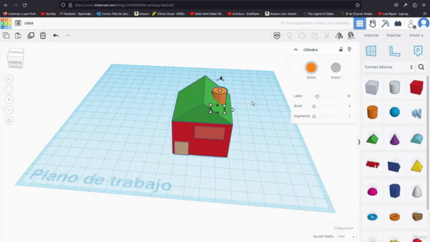430x242 pixels.
Task: Adjust the Lados slider
Action: click(317, 96)
